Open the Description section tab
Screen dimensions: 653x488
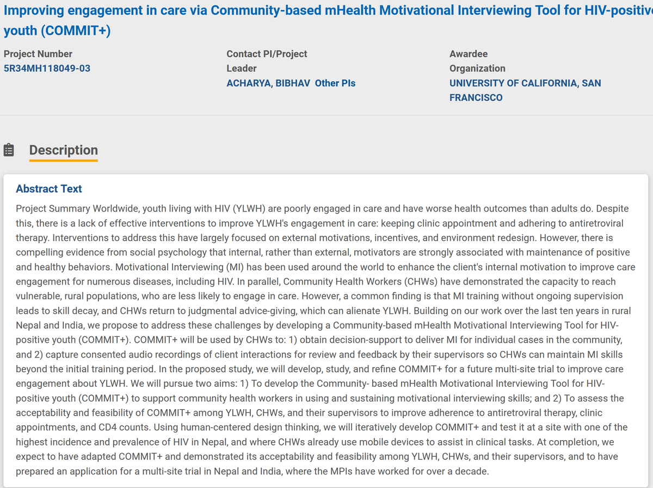coord(64,150)
